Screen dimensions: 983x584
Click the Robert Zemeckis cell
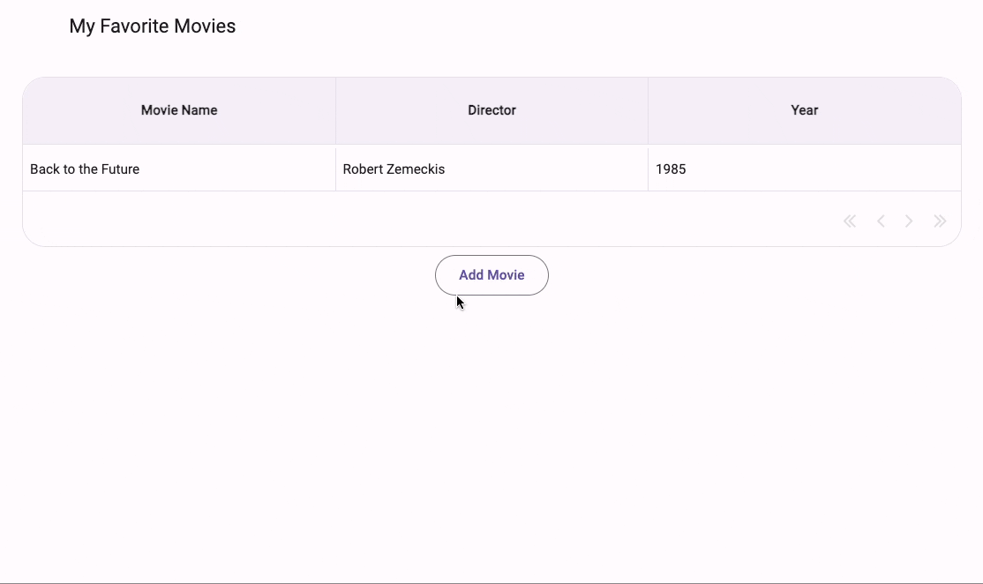394,168
